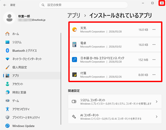Viewport: 166px width, 130px height.
Task: Click the 電卓 calculator app icon
Action: click(74, 45)
